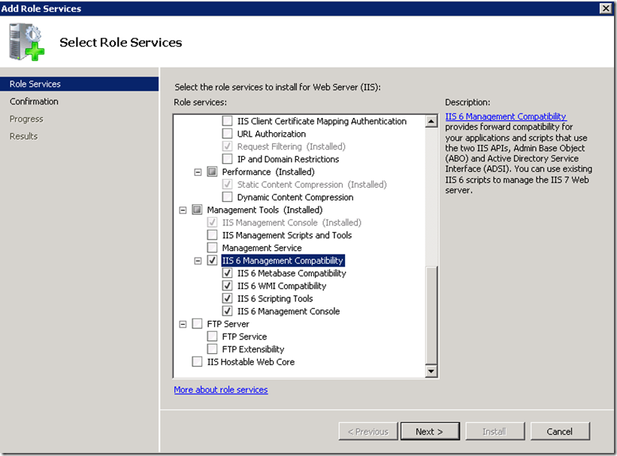
Task: Open IIS 6 Management Compatibility description link
Action: point(506,116)
